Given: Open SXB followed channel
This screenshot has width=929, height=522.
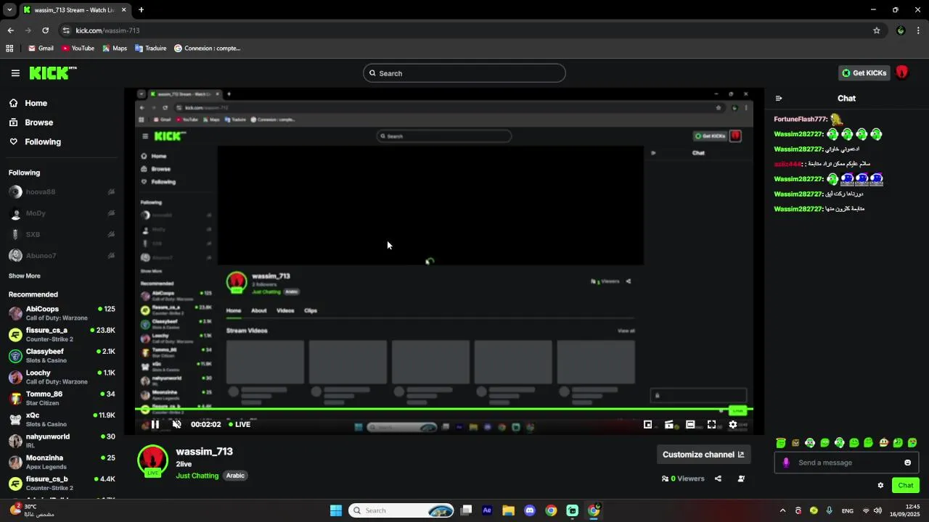Looking at the screenshot, I should 62,235.
